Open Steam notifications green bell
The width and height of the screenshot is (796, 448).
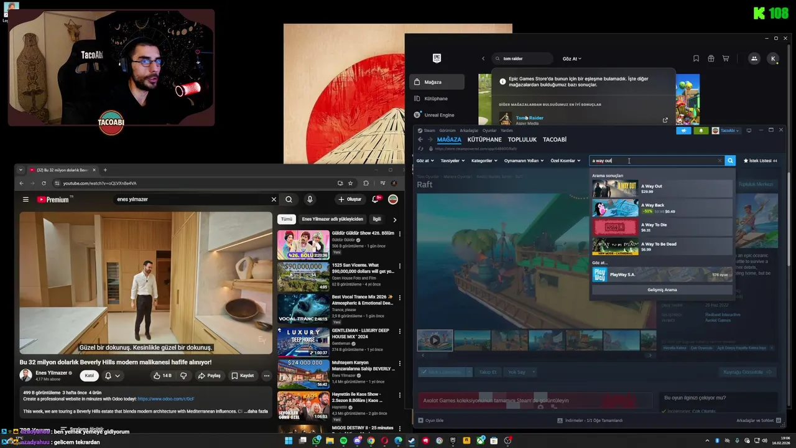click(x=701, y=131)
